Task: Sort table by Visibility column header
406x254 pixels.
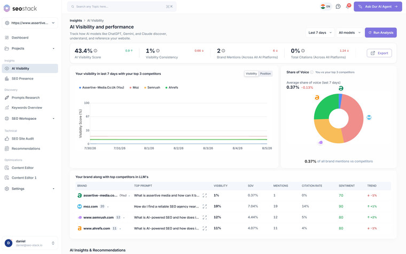Action: (220, 186)
